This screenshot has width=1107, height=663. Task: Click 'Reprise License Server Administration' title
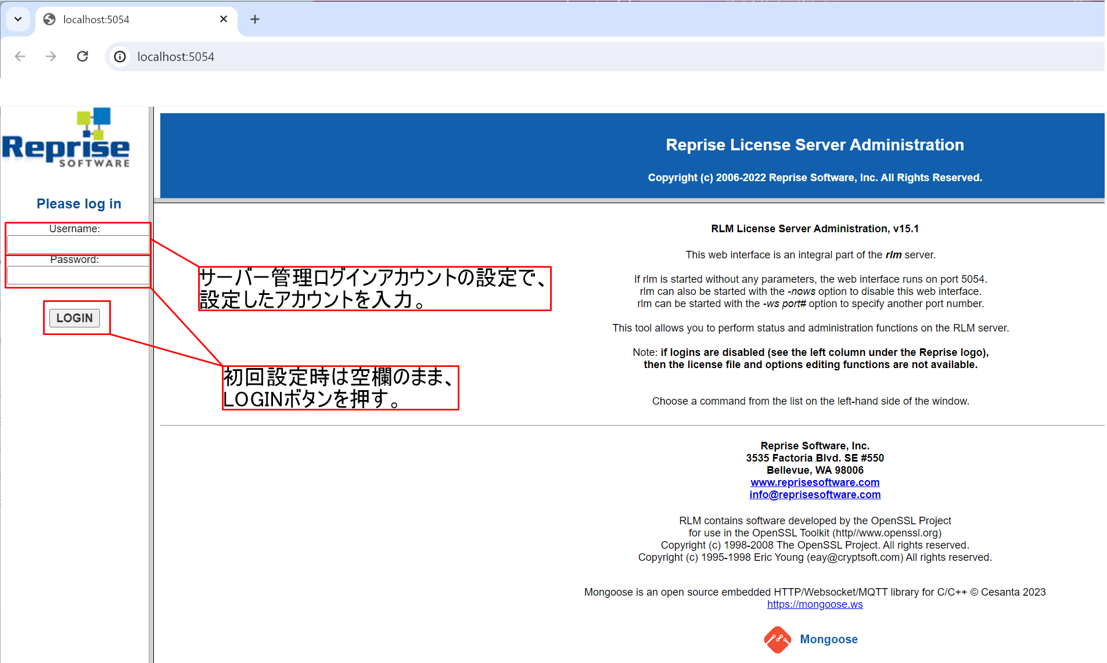815,145
